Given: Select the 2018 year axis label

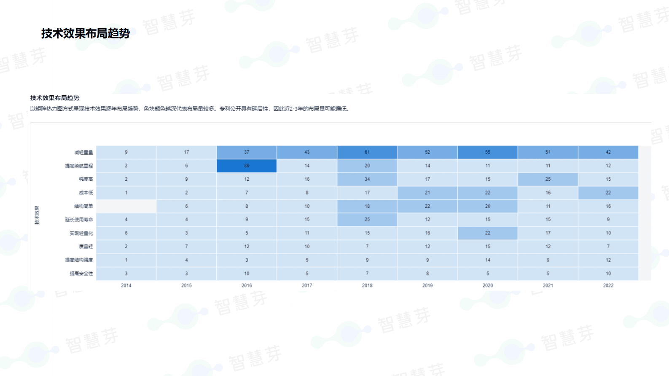Looking at the screenshot, I should tap(367, 285).
